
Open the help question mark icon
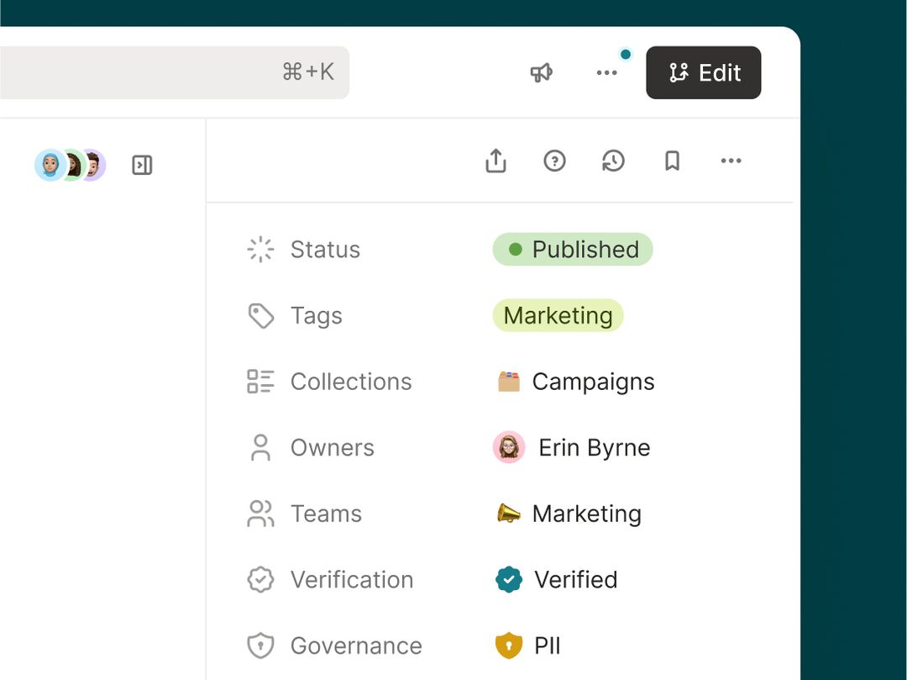[x=554, y=161]
